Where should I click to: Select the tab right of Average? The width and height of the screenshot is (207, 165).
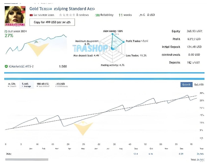point(43,85)
